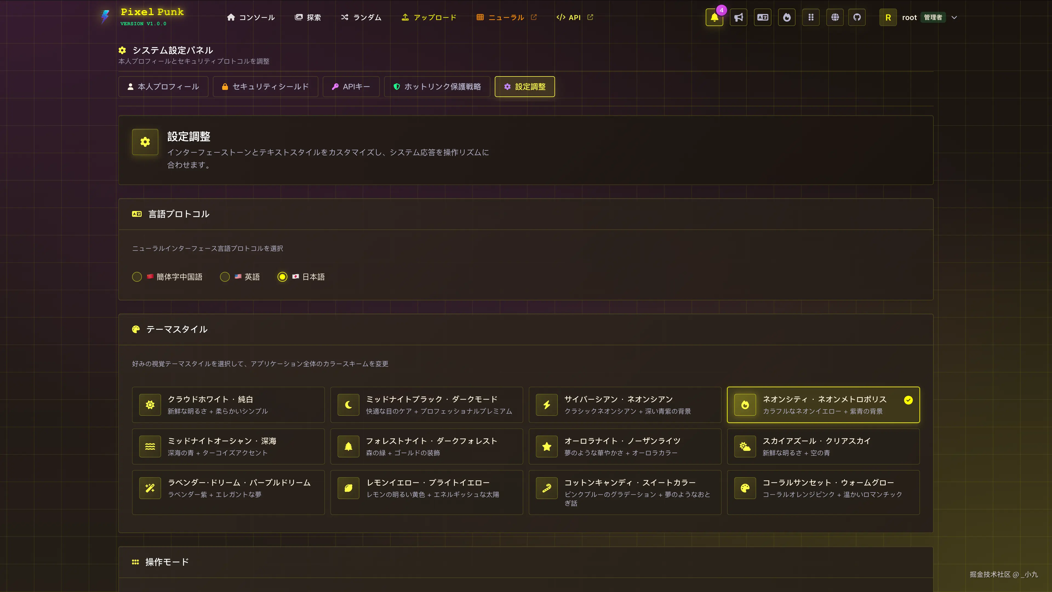Click the megaphone announcements icon
The image size is (1052, 592).
[x=738, y=17]
